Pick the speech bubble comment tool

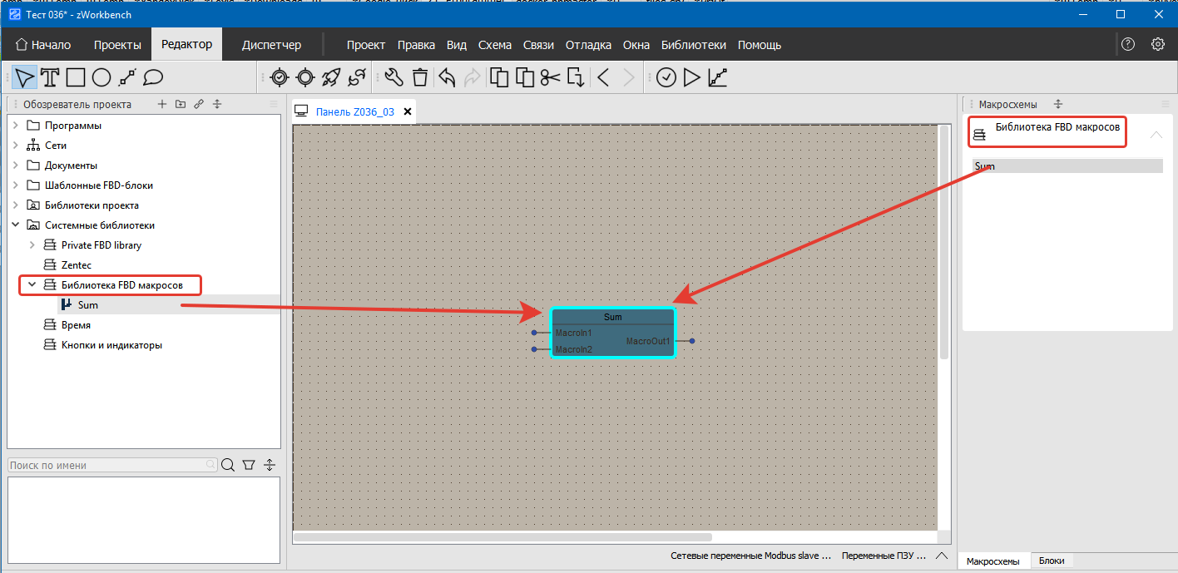[152, 78]
